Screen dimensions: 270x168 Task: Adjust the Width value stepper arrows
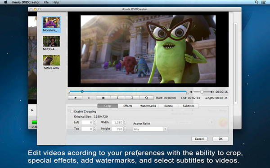pyautogui.click(x=125, y=122)
